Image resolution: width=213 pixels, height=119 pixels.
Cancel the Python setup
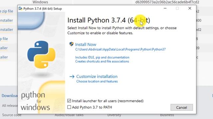pos(182,107)
